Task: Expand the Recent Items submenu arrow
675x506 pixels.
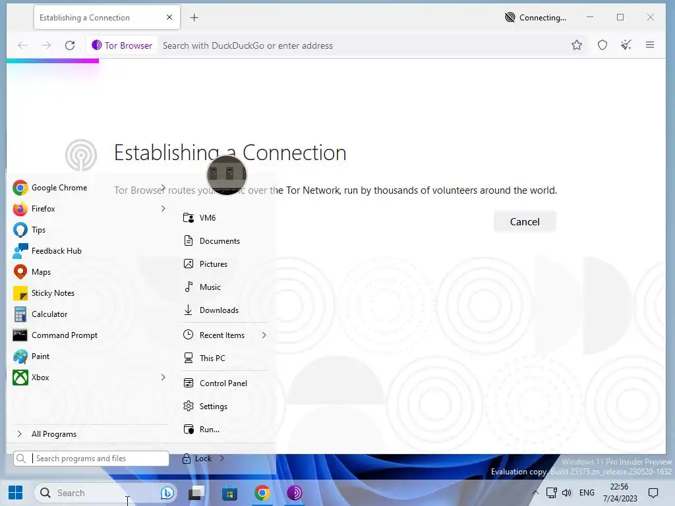Action: (264, 335)
